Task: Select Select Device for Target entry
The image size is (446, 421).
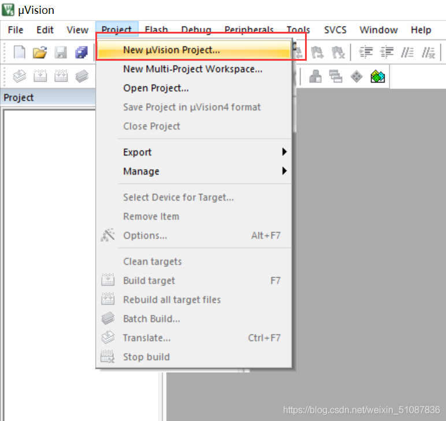Action: coord(194,197)
